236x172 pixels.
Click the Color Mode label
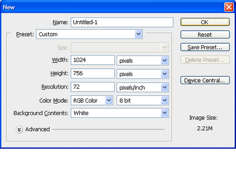tap(54, 101)
